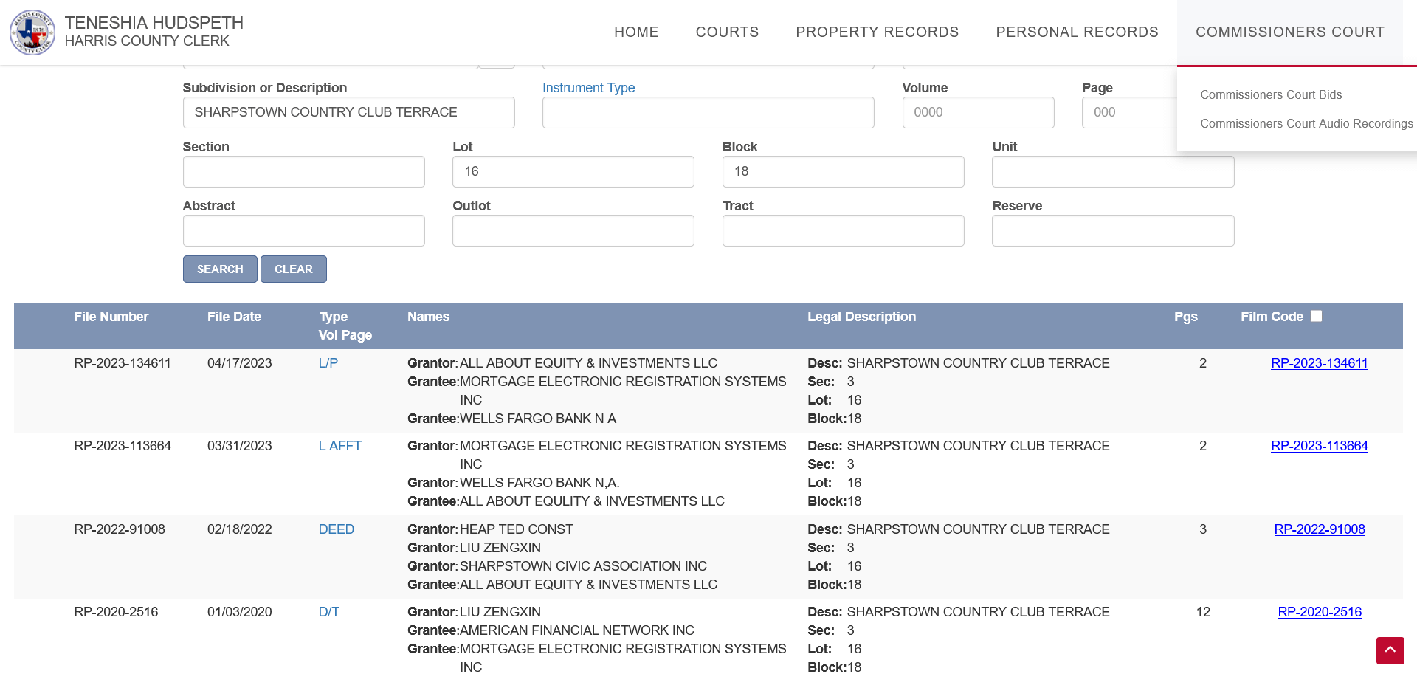The height and width of the screenshot is (674, 1417).
Task: Select file number cell RP-2023-134611
Action: pyautogui.click(x=123, y=363)
